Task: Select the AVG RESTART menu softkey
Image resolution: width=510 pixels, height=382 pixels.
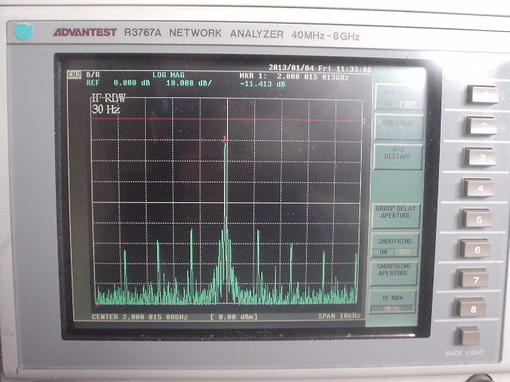Action: pyautogui.click(x=397, y=154)
